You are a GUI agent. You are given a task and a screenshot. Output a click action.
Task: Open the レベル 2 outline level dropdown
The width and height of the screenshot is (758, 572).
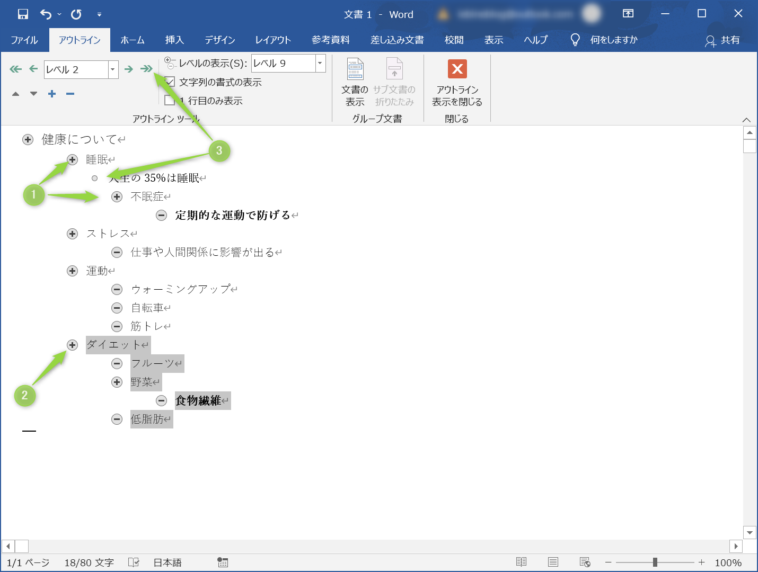113,69
